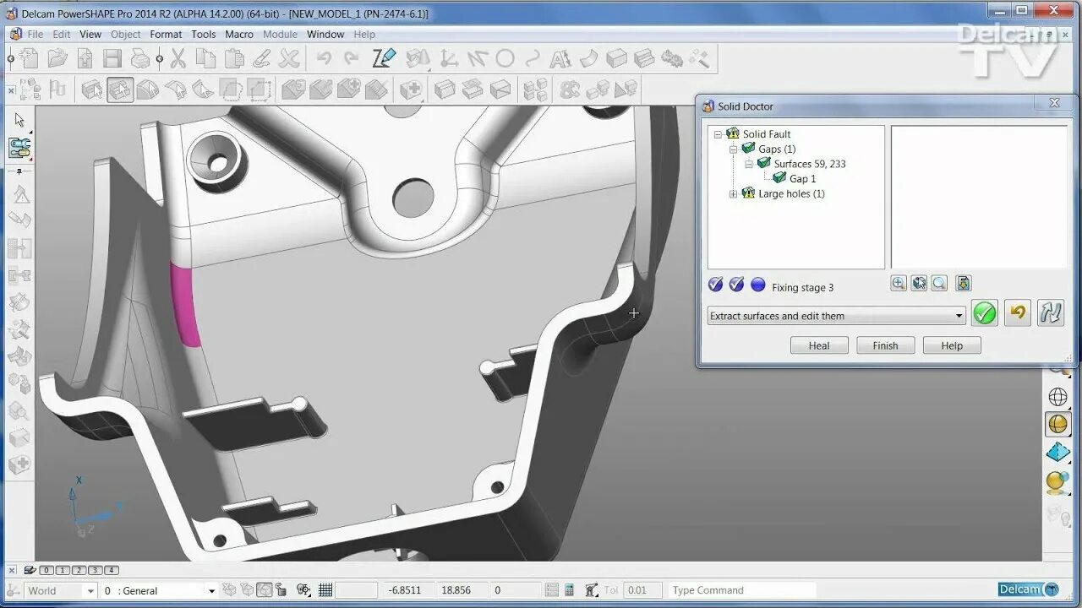The width and height of the screenshot is (1082, 608).
Task: Select the surface tool icon
Action: pyautogui.click(x=588, y=58)
